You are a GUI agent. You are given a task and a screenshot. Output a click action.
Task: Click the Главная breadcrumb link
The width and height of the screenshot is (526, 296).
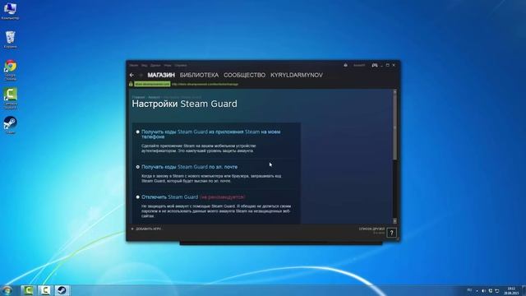(138, 97)
